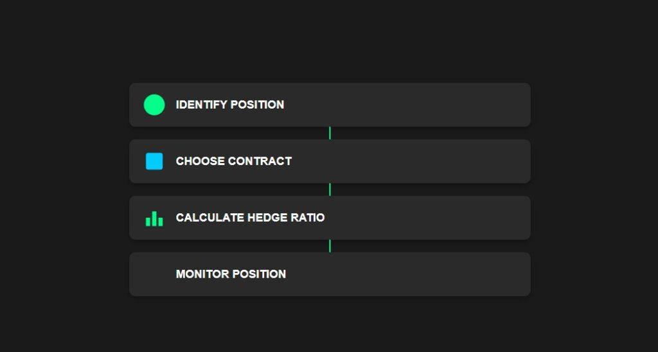
Task: Select the Choose Contract label
Action: click(x=233, y=161)
